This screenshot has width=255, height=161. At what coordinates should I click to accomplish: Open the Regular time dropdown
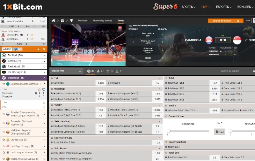[x=66, y=71]
